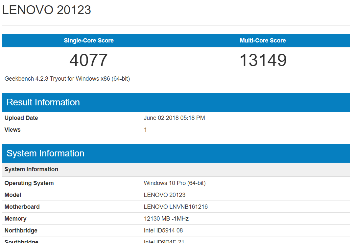Select the LENOVO LNVNB161216 motherboard value
The width and height of the screenshot is (352, 243).
[176, 207]
